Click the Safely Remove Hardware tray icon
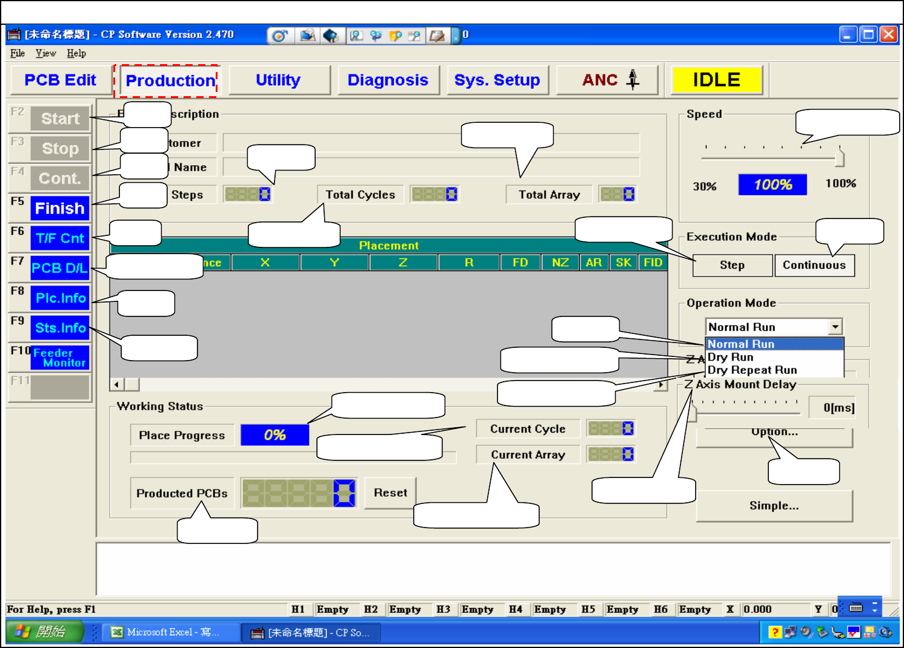904x648 pixels. pyautogui.click(x=822, y=632)
